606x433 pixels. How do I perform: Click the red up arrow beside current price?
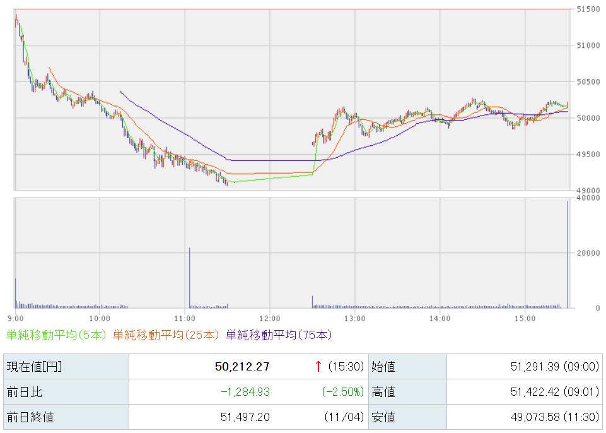point(319,367)
